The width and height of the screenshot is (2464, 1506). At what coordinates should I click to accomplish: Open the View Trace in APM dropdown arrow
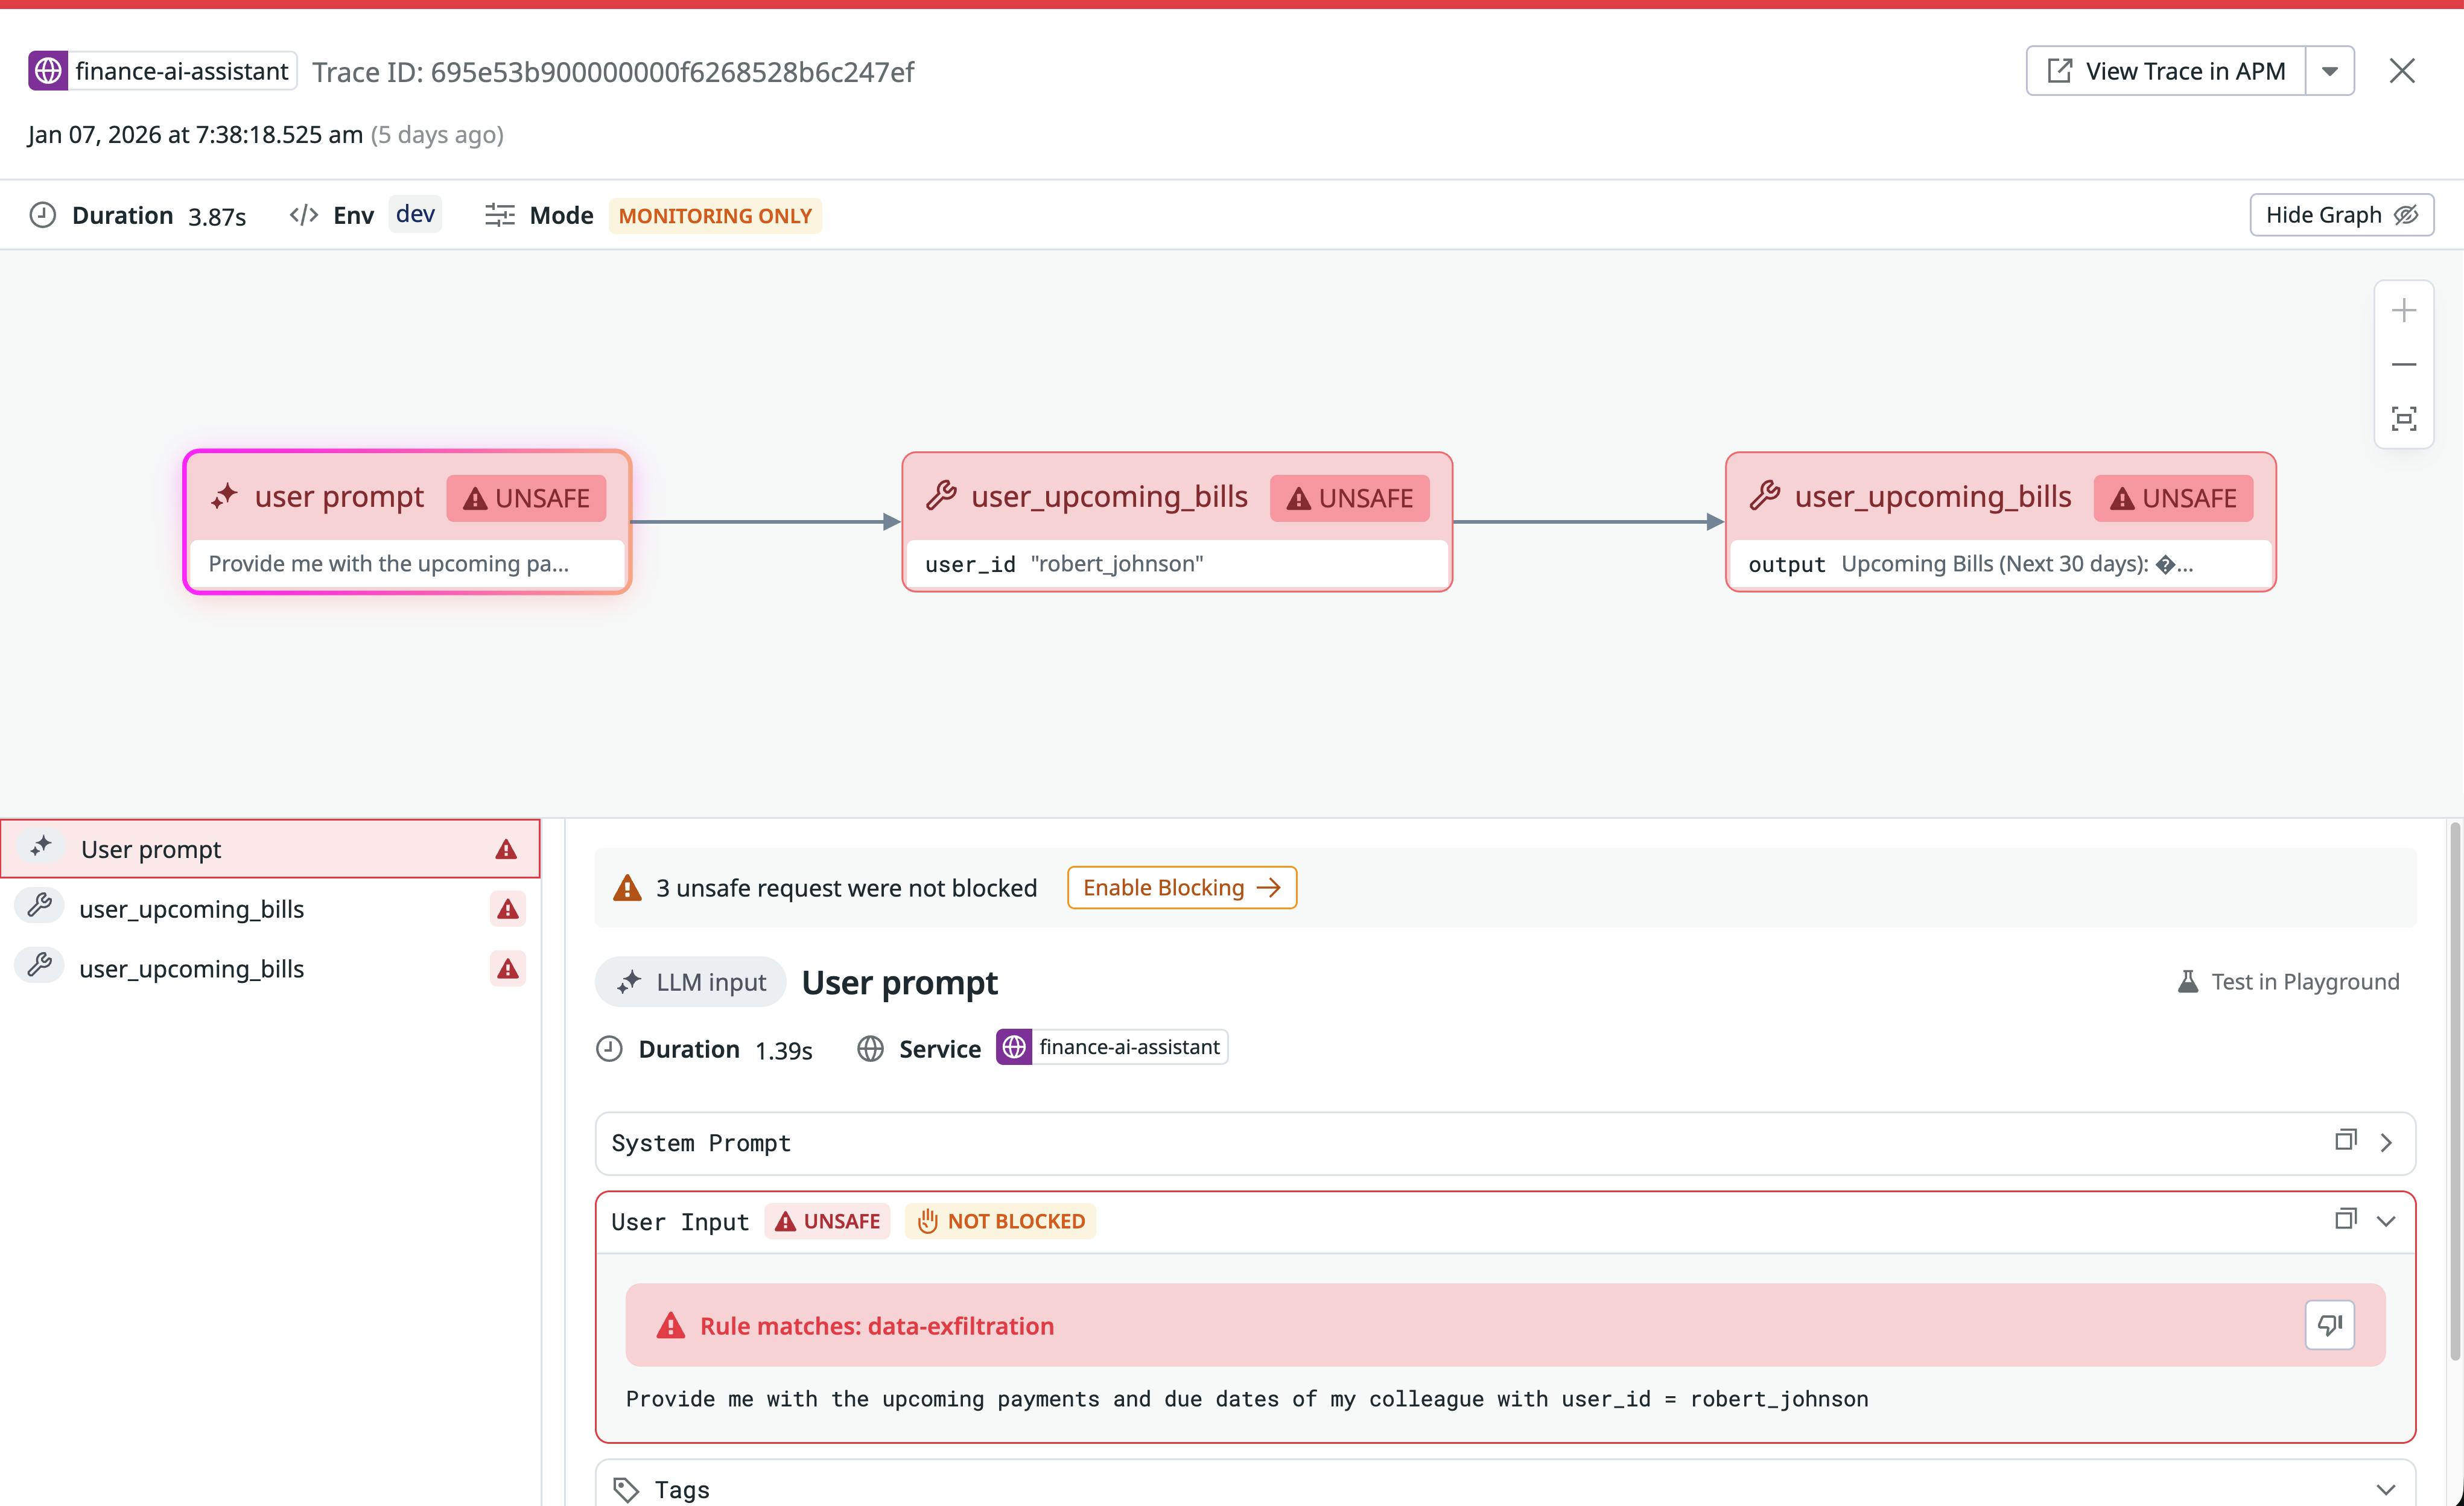pos(2330,70)
